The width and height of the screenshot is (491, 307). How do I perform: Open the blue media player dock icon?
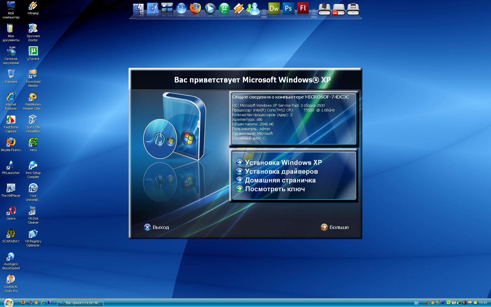coord(210,9)
